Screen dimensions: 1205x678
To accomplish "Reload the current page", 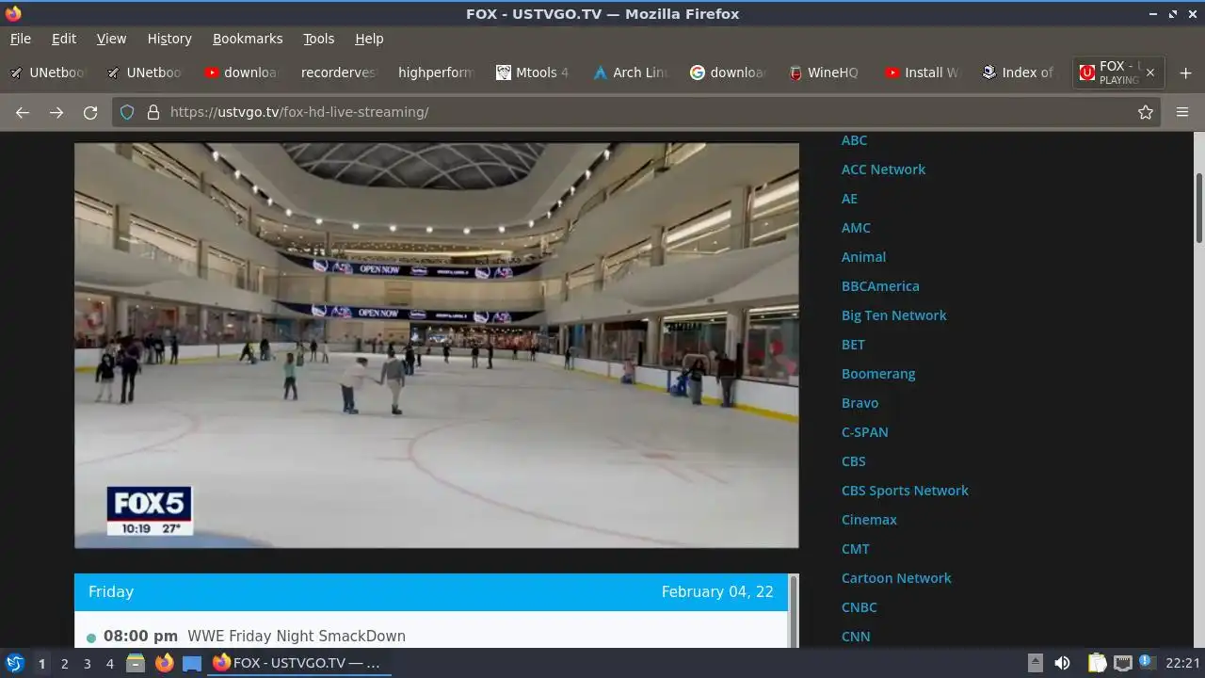I will click(90, 112).
